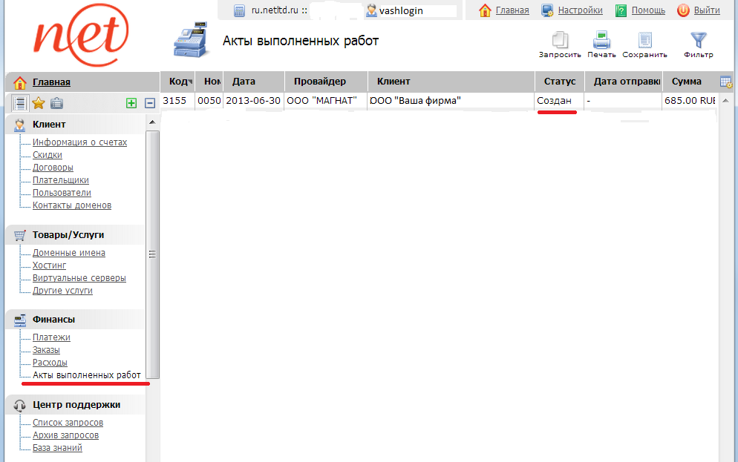Open favorites via the star icon
738x462 pixels.
[39, 103]
